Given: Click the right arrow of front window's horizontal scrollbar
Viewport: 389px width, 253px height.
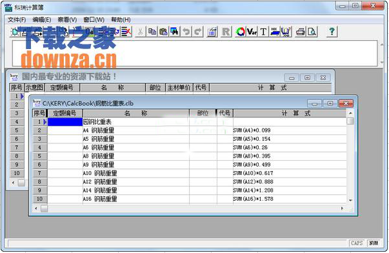Looking at the screenshot, I should point(343,208).
